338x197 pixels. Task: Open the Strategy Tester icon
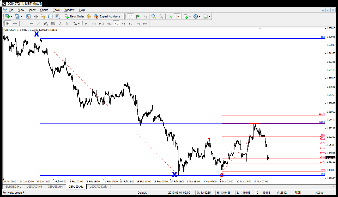point(58,16)
